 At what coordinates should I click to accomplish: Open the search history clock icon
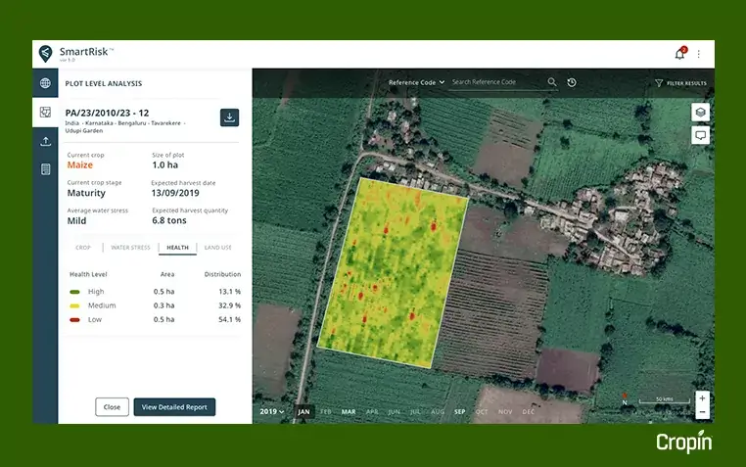pos(571,83)
